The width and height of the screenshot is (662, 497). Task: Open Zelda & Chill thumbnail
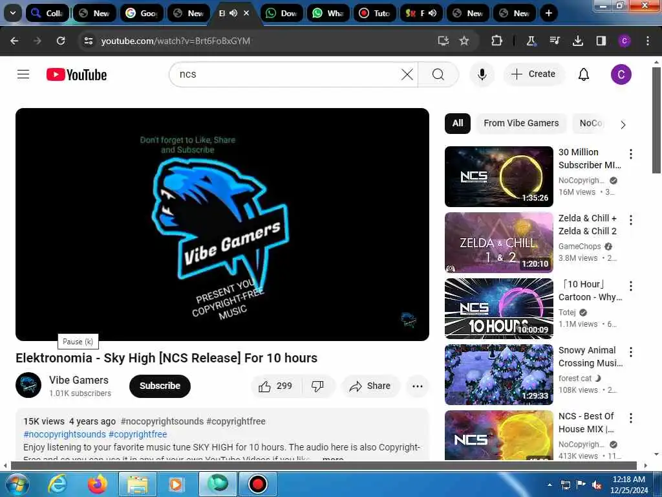[498, 242]
